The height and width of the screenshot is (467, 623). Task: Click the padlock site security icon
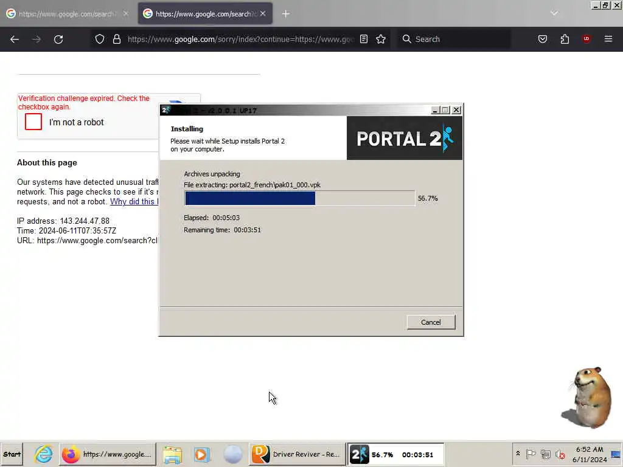pos(117,39)
